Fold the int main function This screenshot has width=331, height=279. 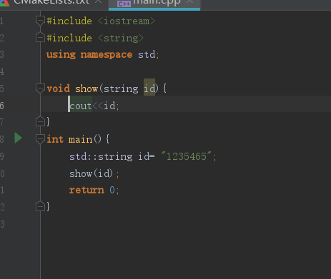[40, 139]
